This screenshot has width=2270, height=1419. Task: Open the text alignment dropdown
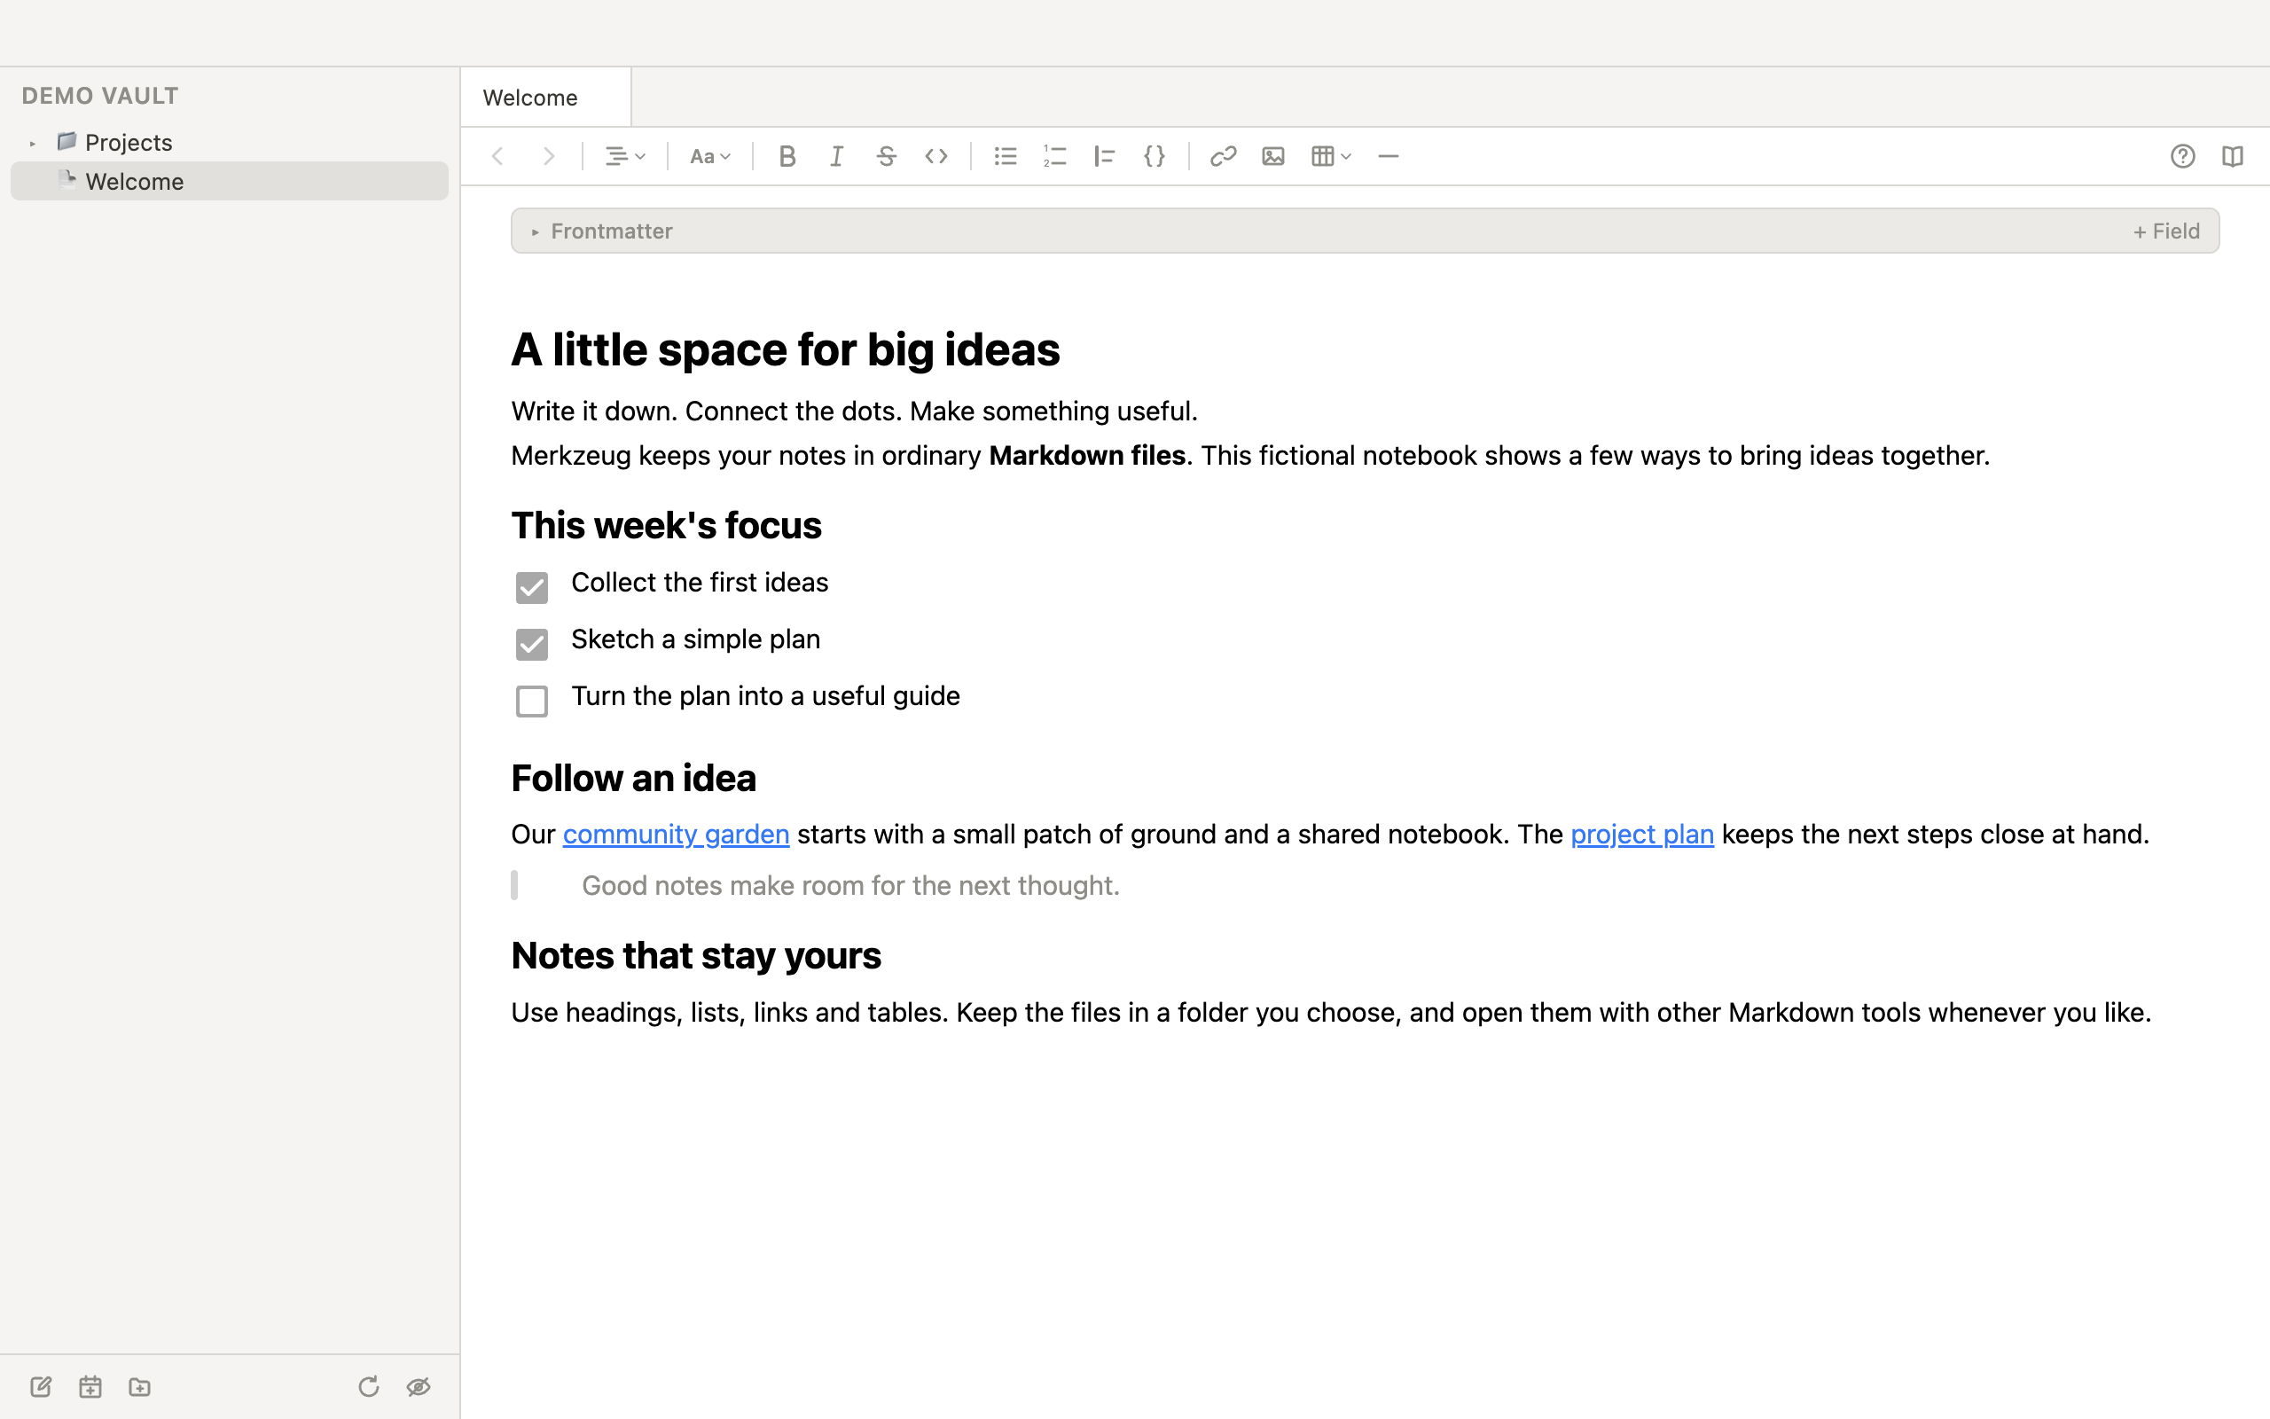point(625,156)
